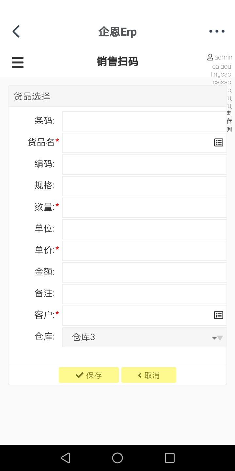This screenshot has height=471, width=235.
Task: Tap the admin user profile icon
Action: pos(210,57)
